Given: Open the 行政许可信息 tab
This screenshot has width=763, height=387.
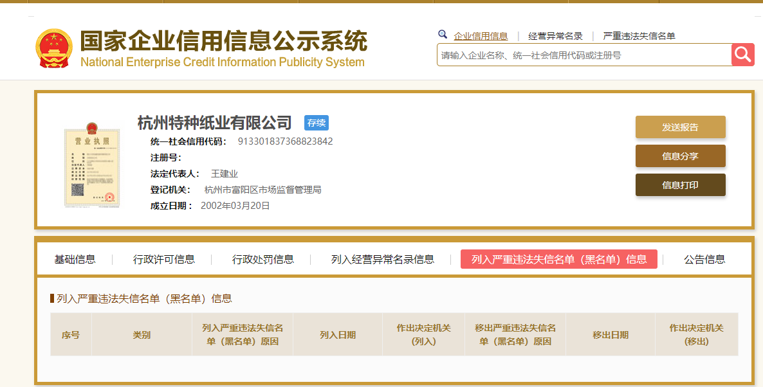Looking at the screenshot, I should click(x=164, y=259).
